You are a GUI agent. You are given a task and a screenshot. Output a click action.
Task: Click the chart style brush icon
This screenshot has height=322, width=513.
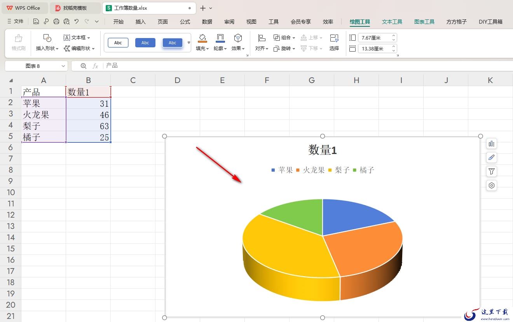coord(492,158)
